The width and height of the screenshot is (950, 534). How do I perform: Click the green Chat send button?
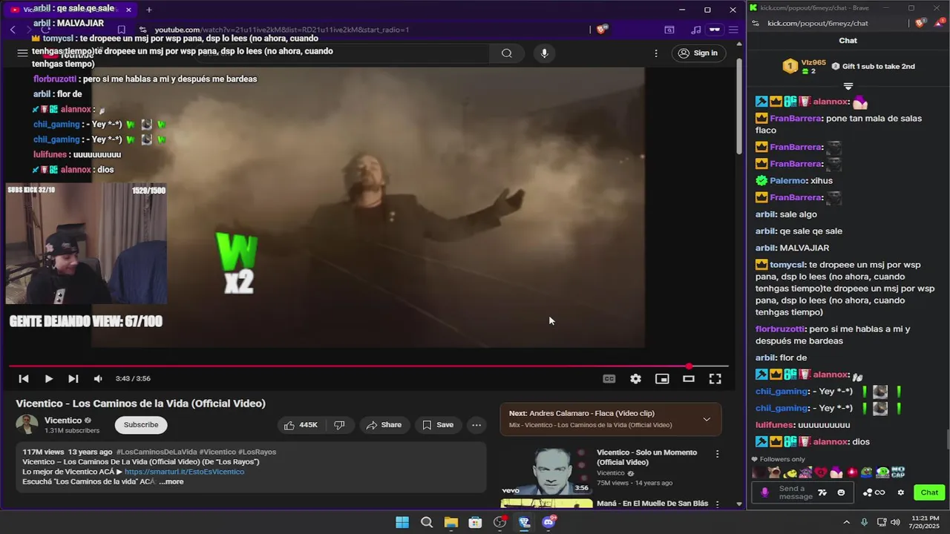pyautogui.click(x=929, y=492)
